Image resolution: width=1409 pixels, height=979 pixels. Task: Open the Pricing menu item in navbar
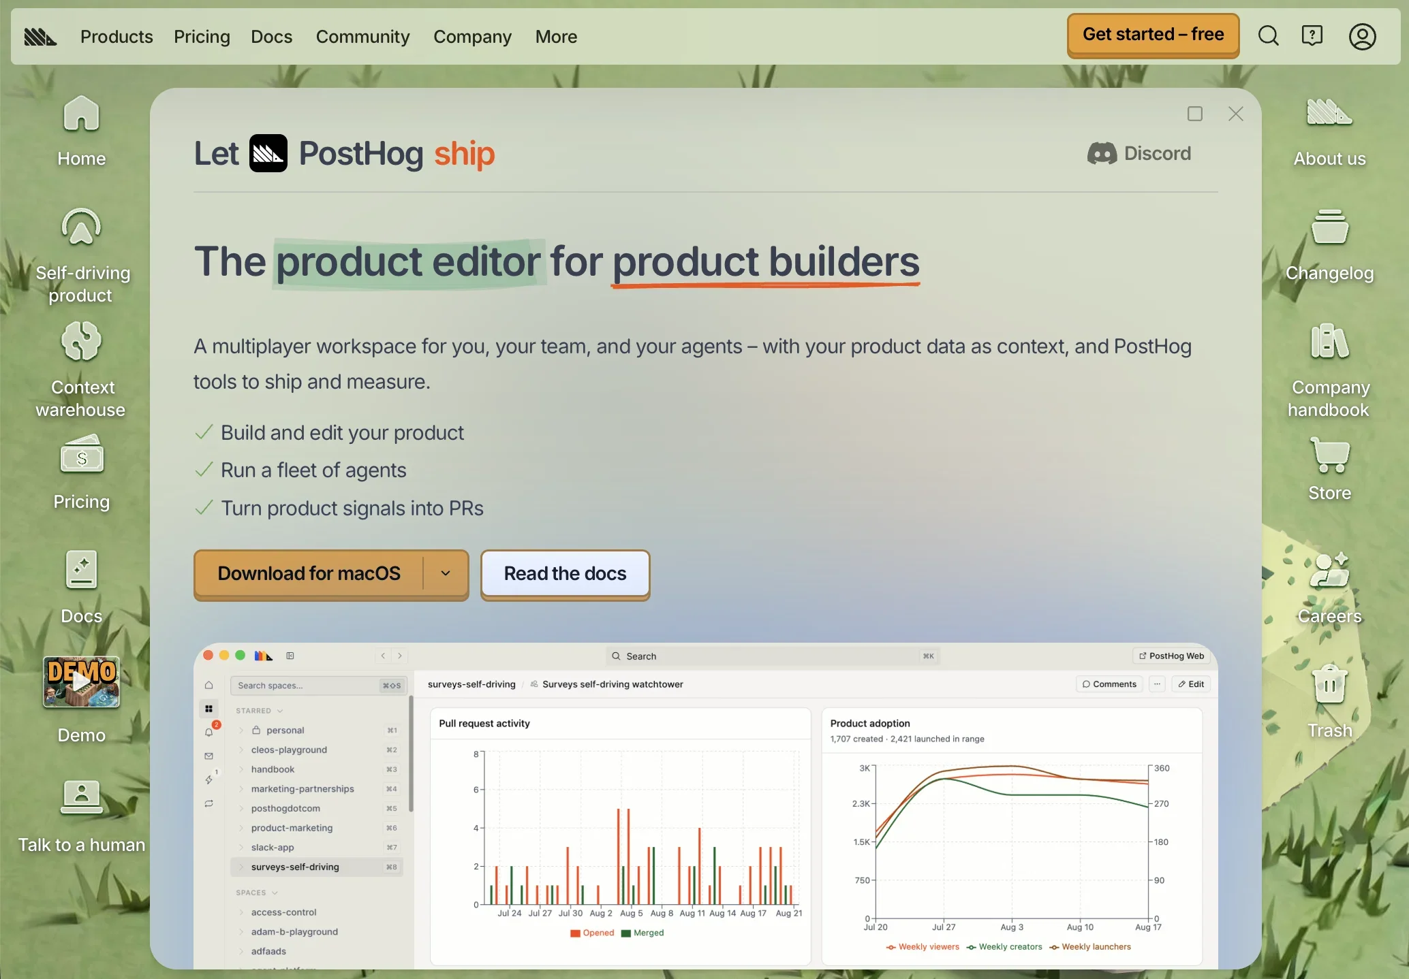tap(202, 36)
